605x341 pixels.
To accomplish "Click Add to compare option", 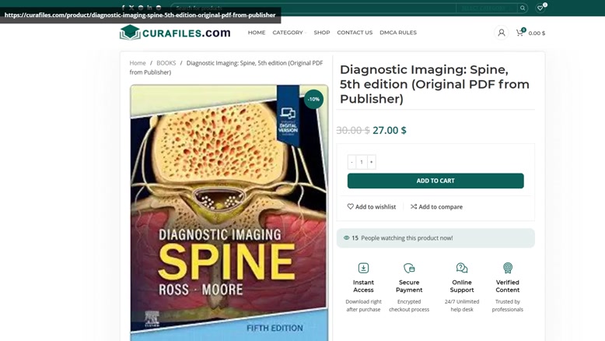I will (x=436, y=206).
